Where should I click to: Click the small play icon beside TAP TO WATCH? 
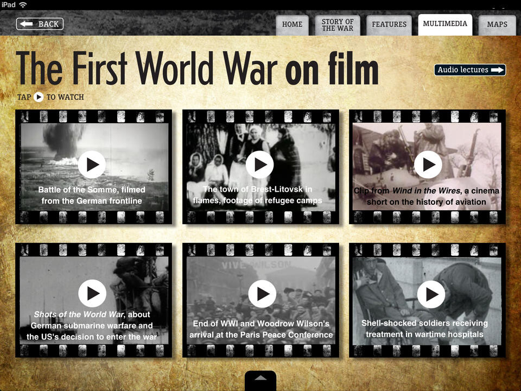pos(39,97)
